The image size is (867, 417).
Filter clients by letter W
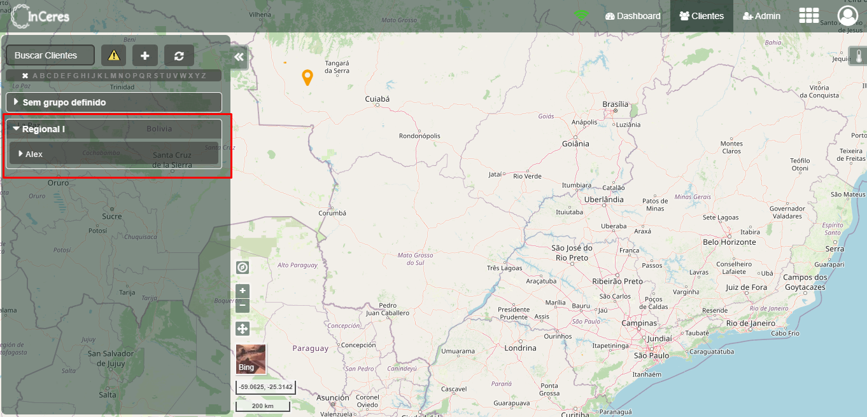183,76
